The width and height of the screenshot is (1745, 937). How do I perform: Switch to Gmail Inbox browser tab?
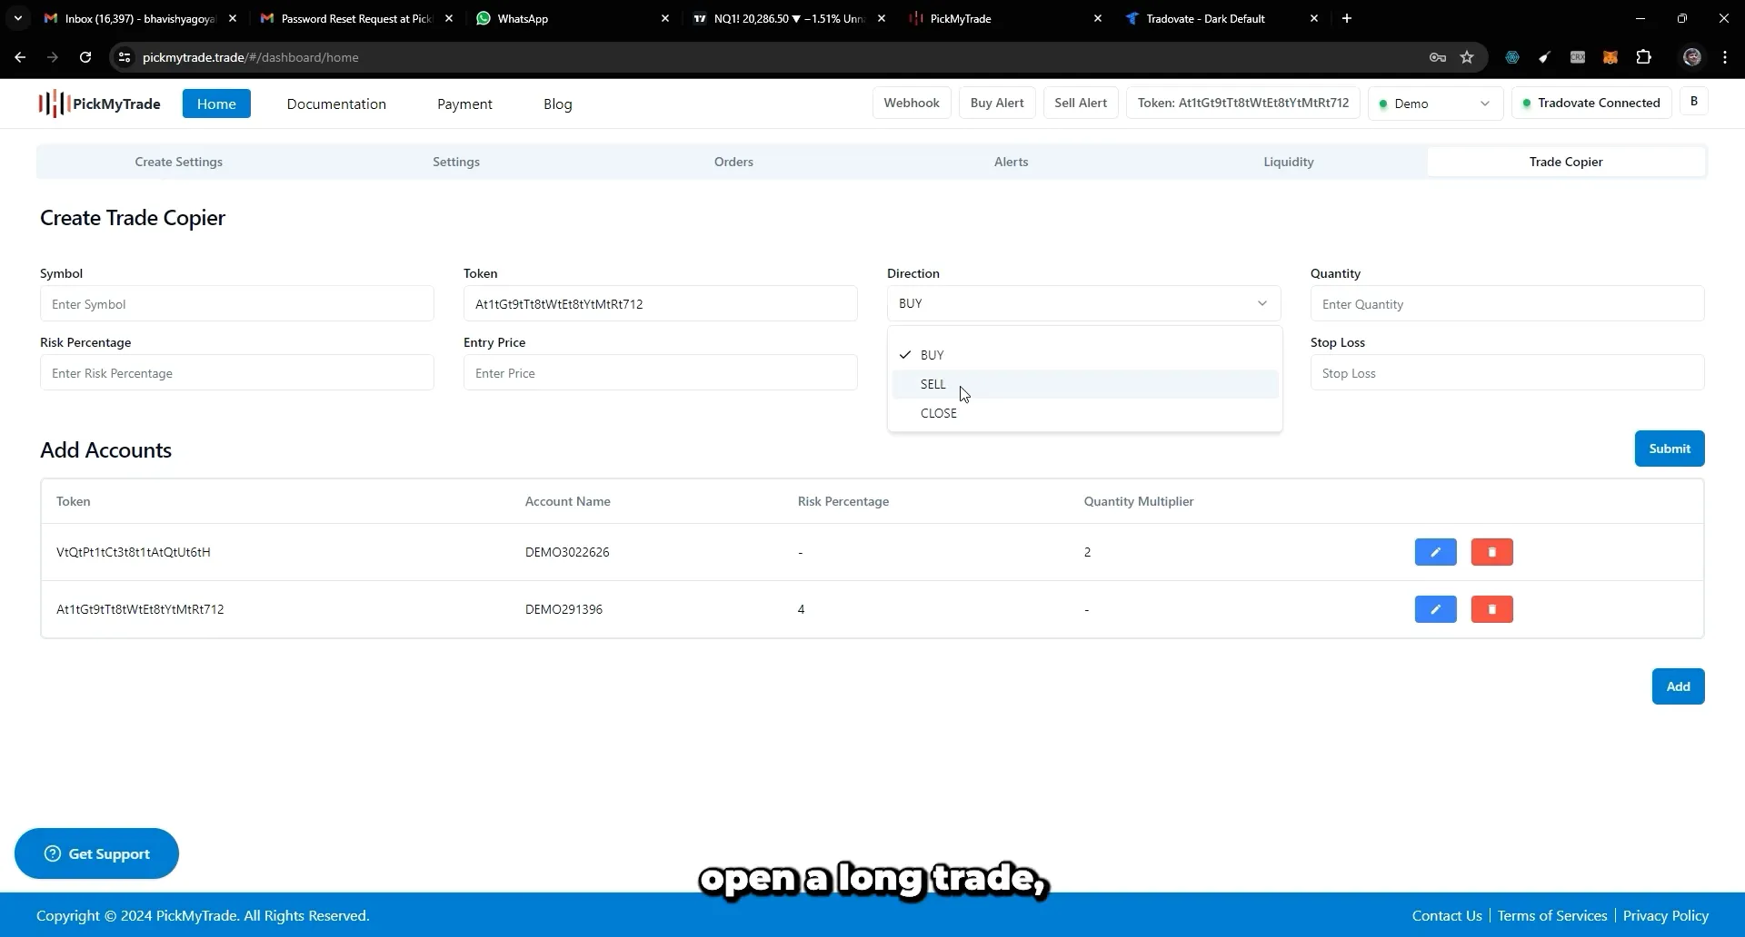pos(140,18)
